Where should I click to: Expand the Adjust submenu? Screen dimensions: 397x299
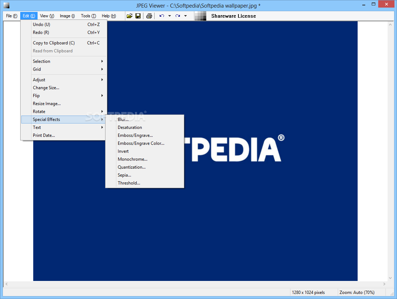point(64,80)
